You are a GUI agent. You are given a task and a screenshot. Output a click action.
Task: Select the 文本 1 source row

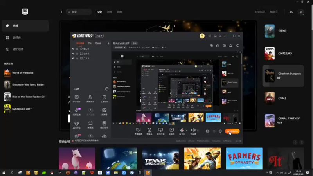coord(91,58)
